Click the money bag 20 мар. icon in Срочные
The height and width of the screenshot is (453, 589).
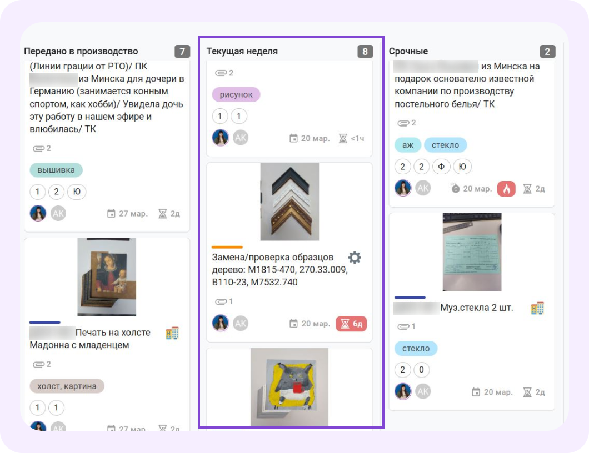(x=471, y=188)
